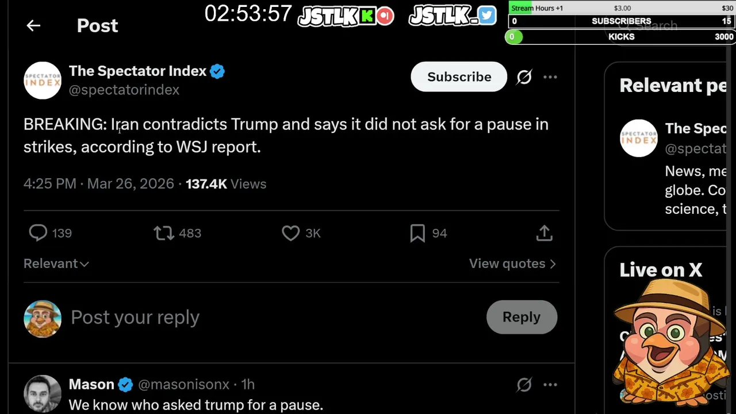Viewport: 736px width, 414px height.
Task: Open Grok icon on Mason's reply
Action: click(524, 384)
